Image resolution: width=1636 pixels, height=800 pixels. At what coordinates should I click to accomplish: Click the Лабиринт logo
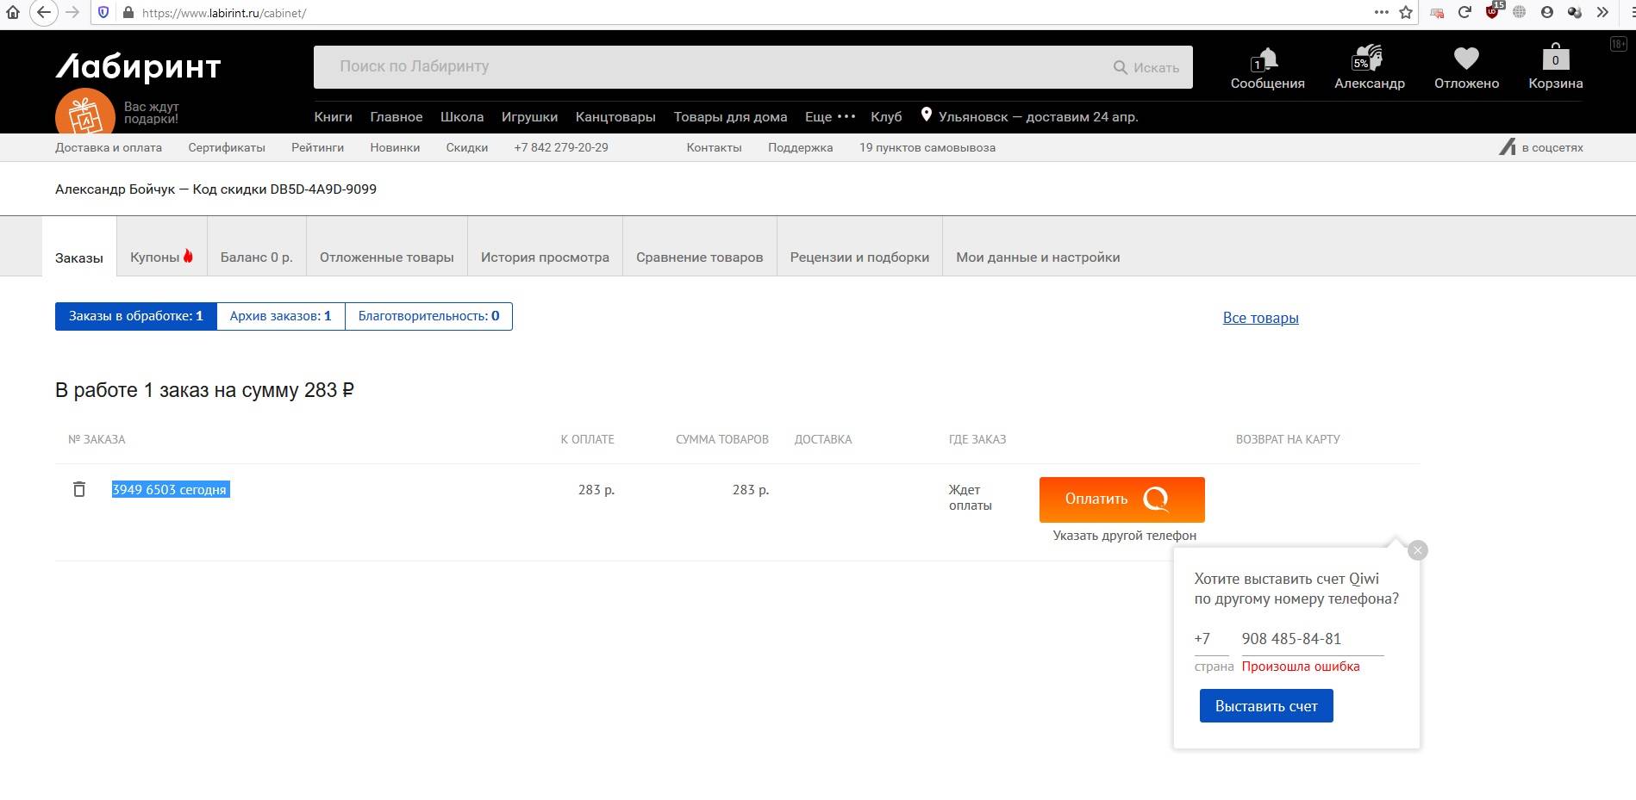pyautogui.click(x=139, y=66)
